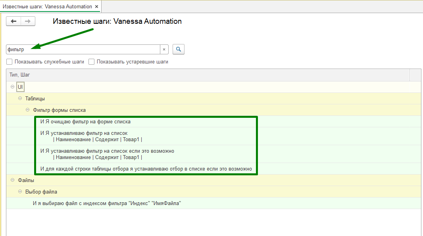The height and width of the screenshot is (236, 423).
Task: Close the Известные шаги tab
Action: coord(96,6)
